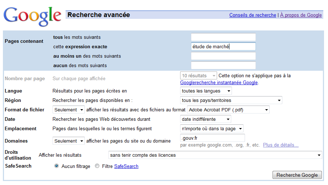Expand the tous les pays/territoires dropdown
The height and width of the screenshot is (185, 328).
pyautogui.click(x=231, y=100)
